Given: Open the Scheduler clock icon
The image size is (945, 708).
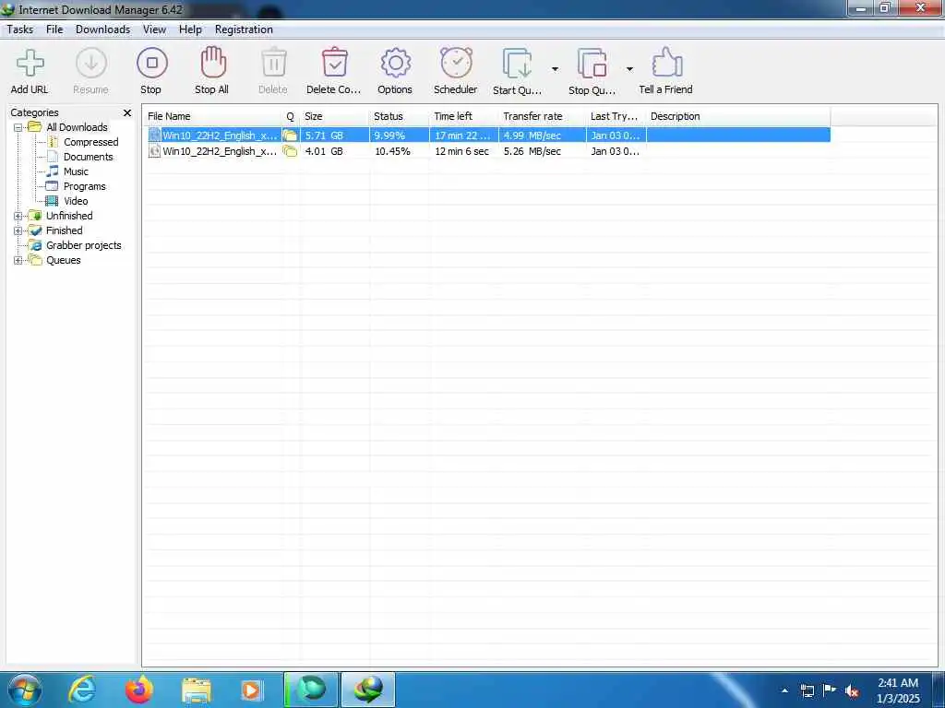Looking at the screenshot, I should click(x=456, y=64).
